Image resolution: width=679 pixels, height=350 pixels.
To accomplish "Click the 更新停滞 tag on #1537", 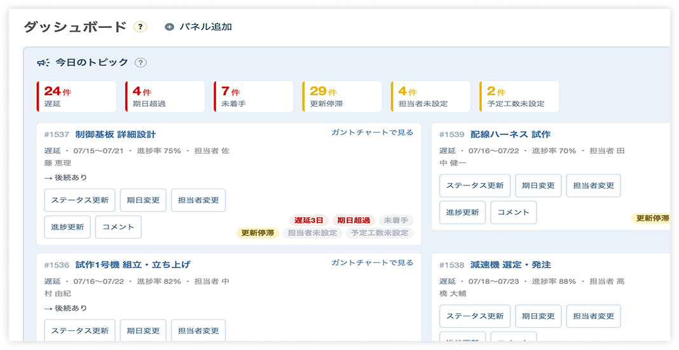I will [x=257, y=232].
